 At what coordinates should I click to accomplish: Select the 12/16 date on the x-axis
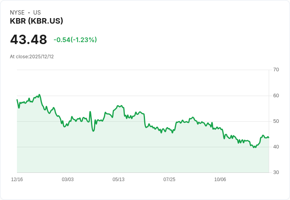17,180
